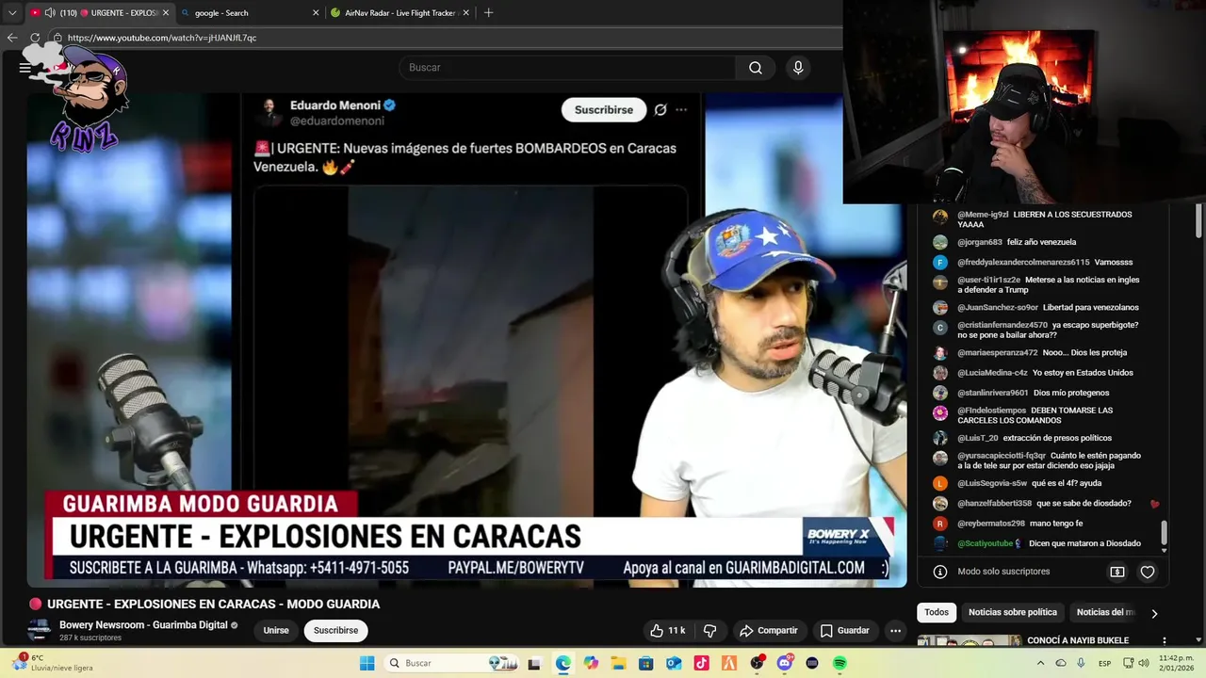
Task: Open Task View from the taskbar
Action: 535,663
